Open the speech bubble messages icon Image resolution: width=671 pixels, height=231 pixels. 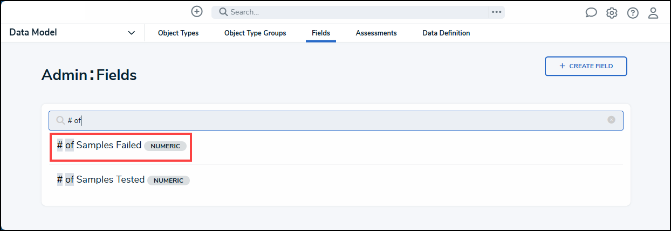(591, 13)
